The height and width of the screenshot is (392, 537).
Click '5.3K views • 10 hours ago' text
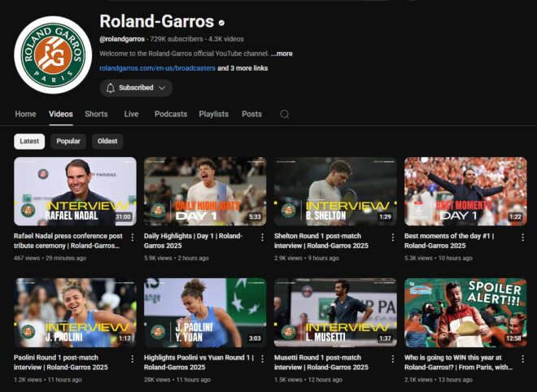439,258
